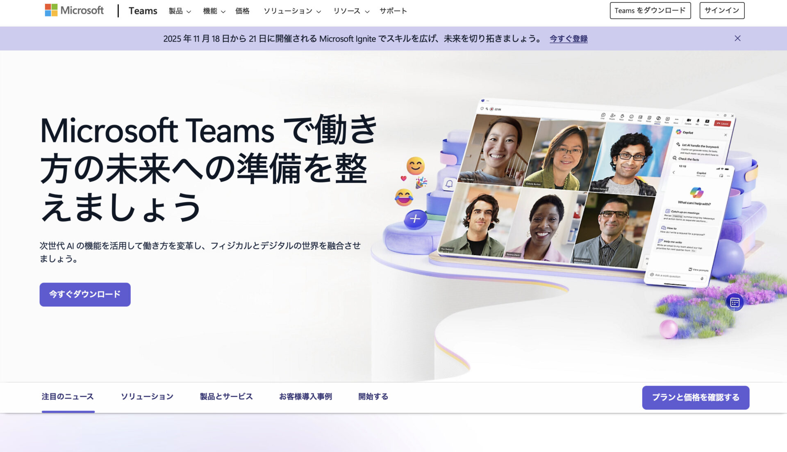Click the 今すぐ登録 link in the banner

pyautogui.click(x=569, y=39)
